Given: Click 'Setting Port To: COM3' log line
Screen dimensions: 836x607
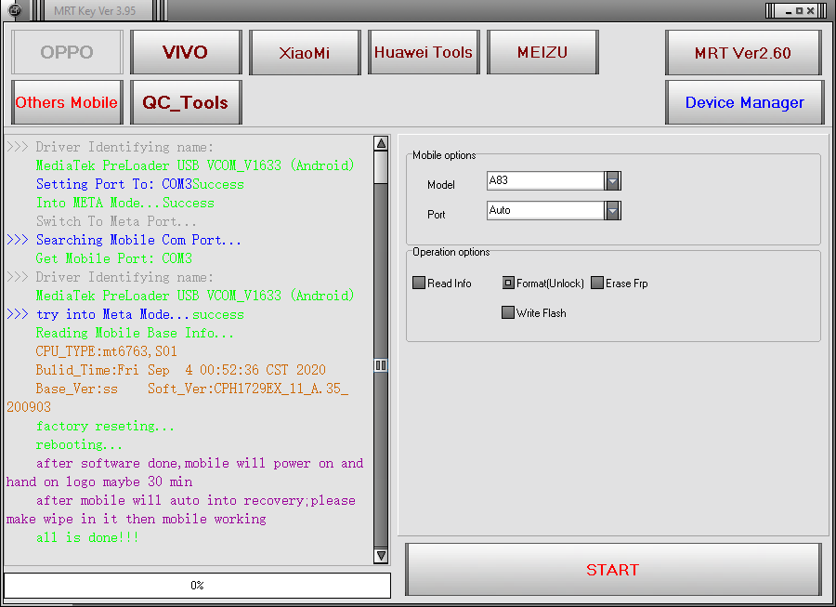Looking at the screenshot, I should tap(114, 184).
